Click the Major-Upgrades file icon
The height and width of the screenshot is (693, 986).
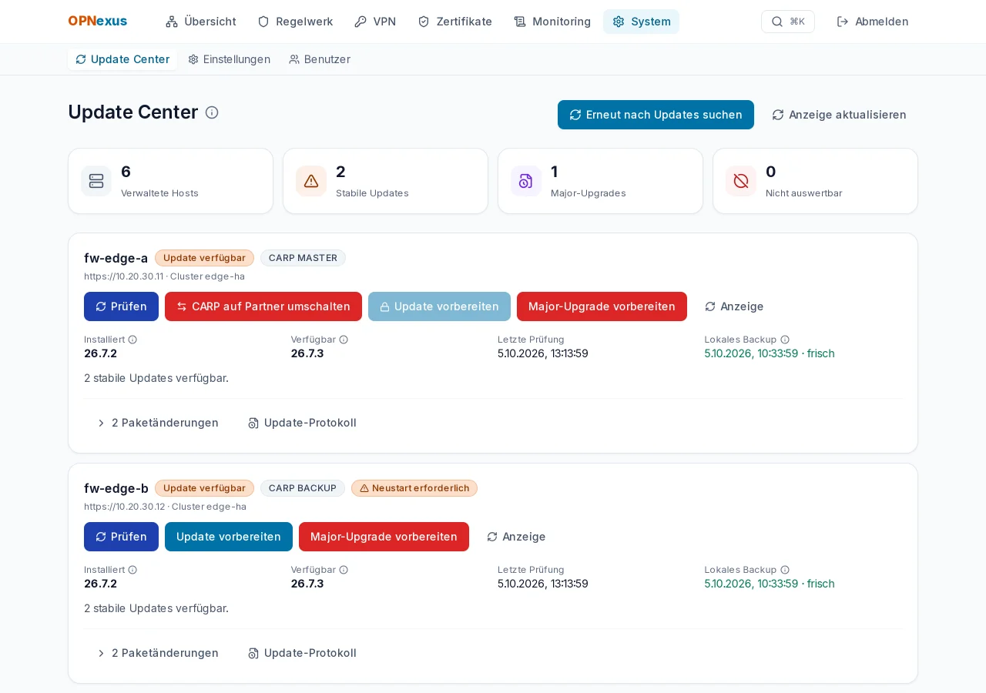click(526, 181)
